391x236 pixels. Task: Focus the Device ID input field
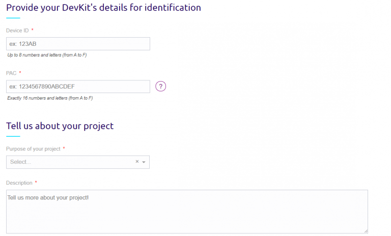pos(78,44)
